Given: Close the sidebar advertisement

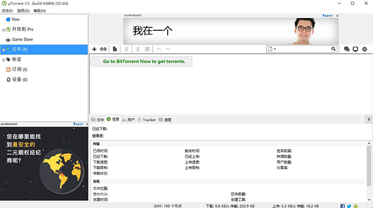Looking at the screenshot, I should click(x=87, y=124).
